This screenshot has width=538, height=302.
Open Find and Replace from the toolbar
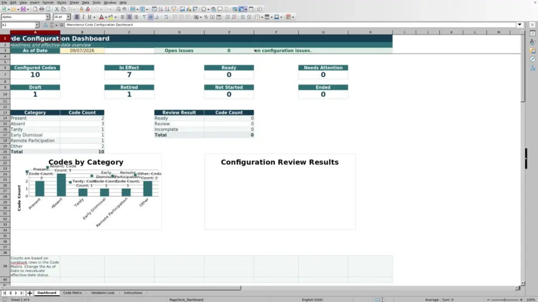118,9
